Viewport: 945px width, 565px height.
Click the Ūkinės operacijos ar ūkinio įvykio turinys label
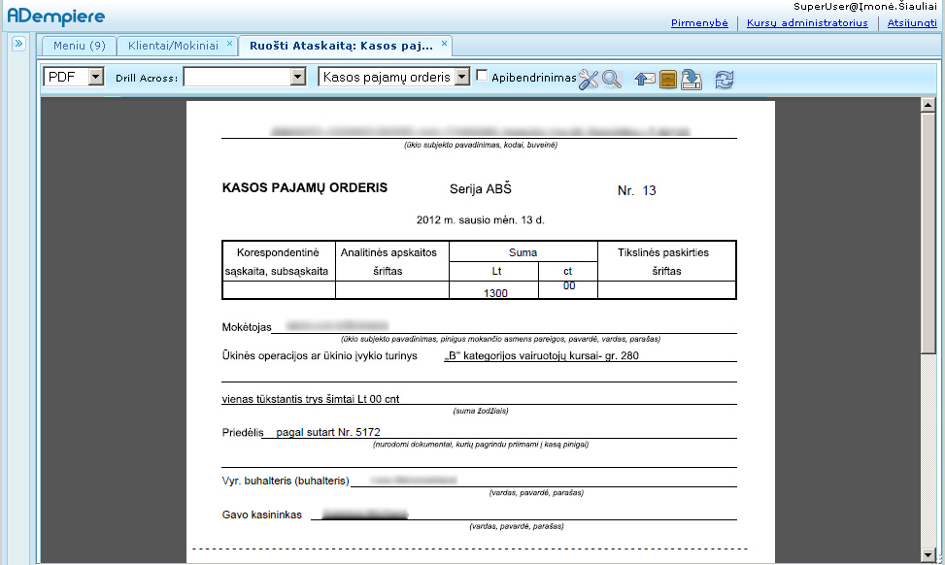coord(320,355)
